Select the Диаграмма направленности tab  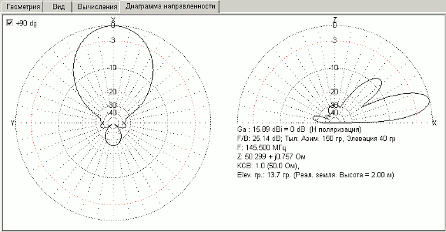(170, 6)
